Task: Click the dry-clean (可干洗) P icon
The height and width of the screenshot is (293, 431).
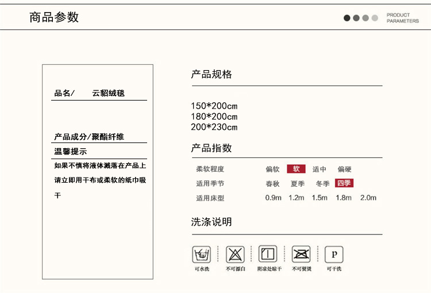Action: (334, 253)
